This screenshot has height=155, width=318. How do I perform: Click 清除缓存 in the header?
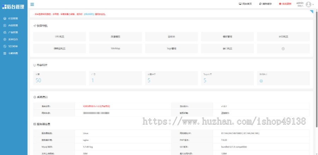point(265,4)
